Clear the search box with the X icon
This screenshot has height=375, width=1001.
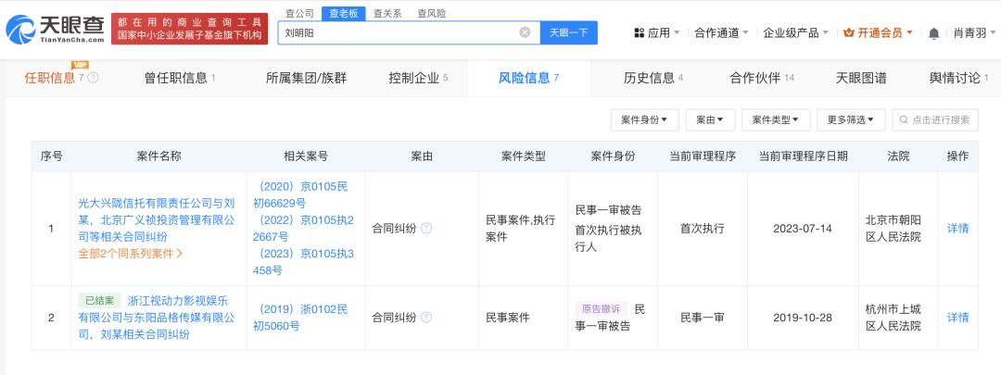[x=525, y=32]
